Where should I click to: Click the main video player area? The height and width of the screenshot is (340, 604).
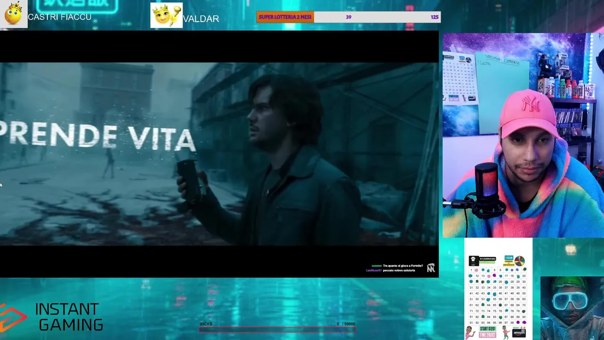(219, 154)
